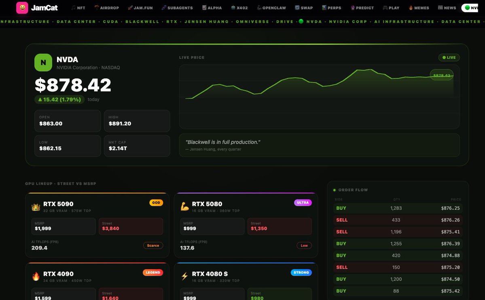Screen dimensions: 485x300
Task: Open the X402 nav link
Action: pos(239,8)
